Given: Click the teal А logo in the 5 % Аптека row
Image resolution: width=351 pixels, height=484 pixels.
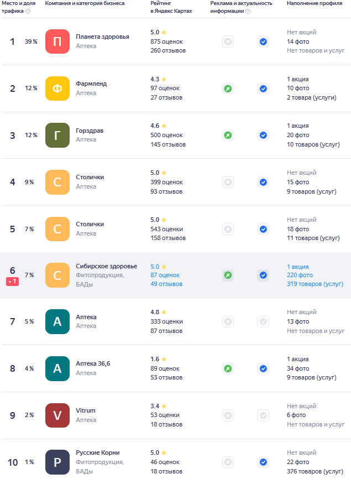Looking at the screenshot, I should click(x=57, y=321).
